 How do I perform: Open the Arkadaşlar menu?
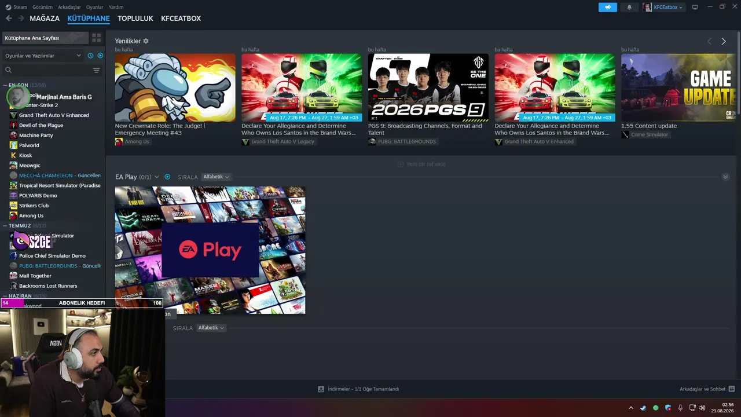[x=69, y=7]
